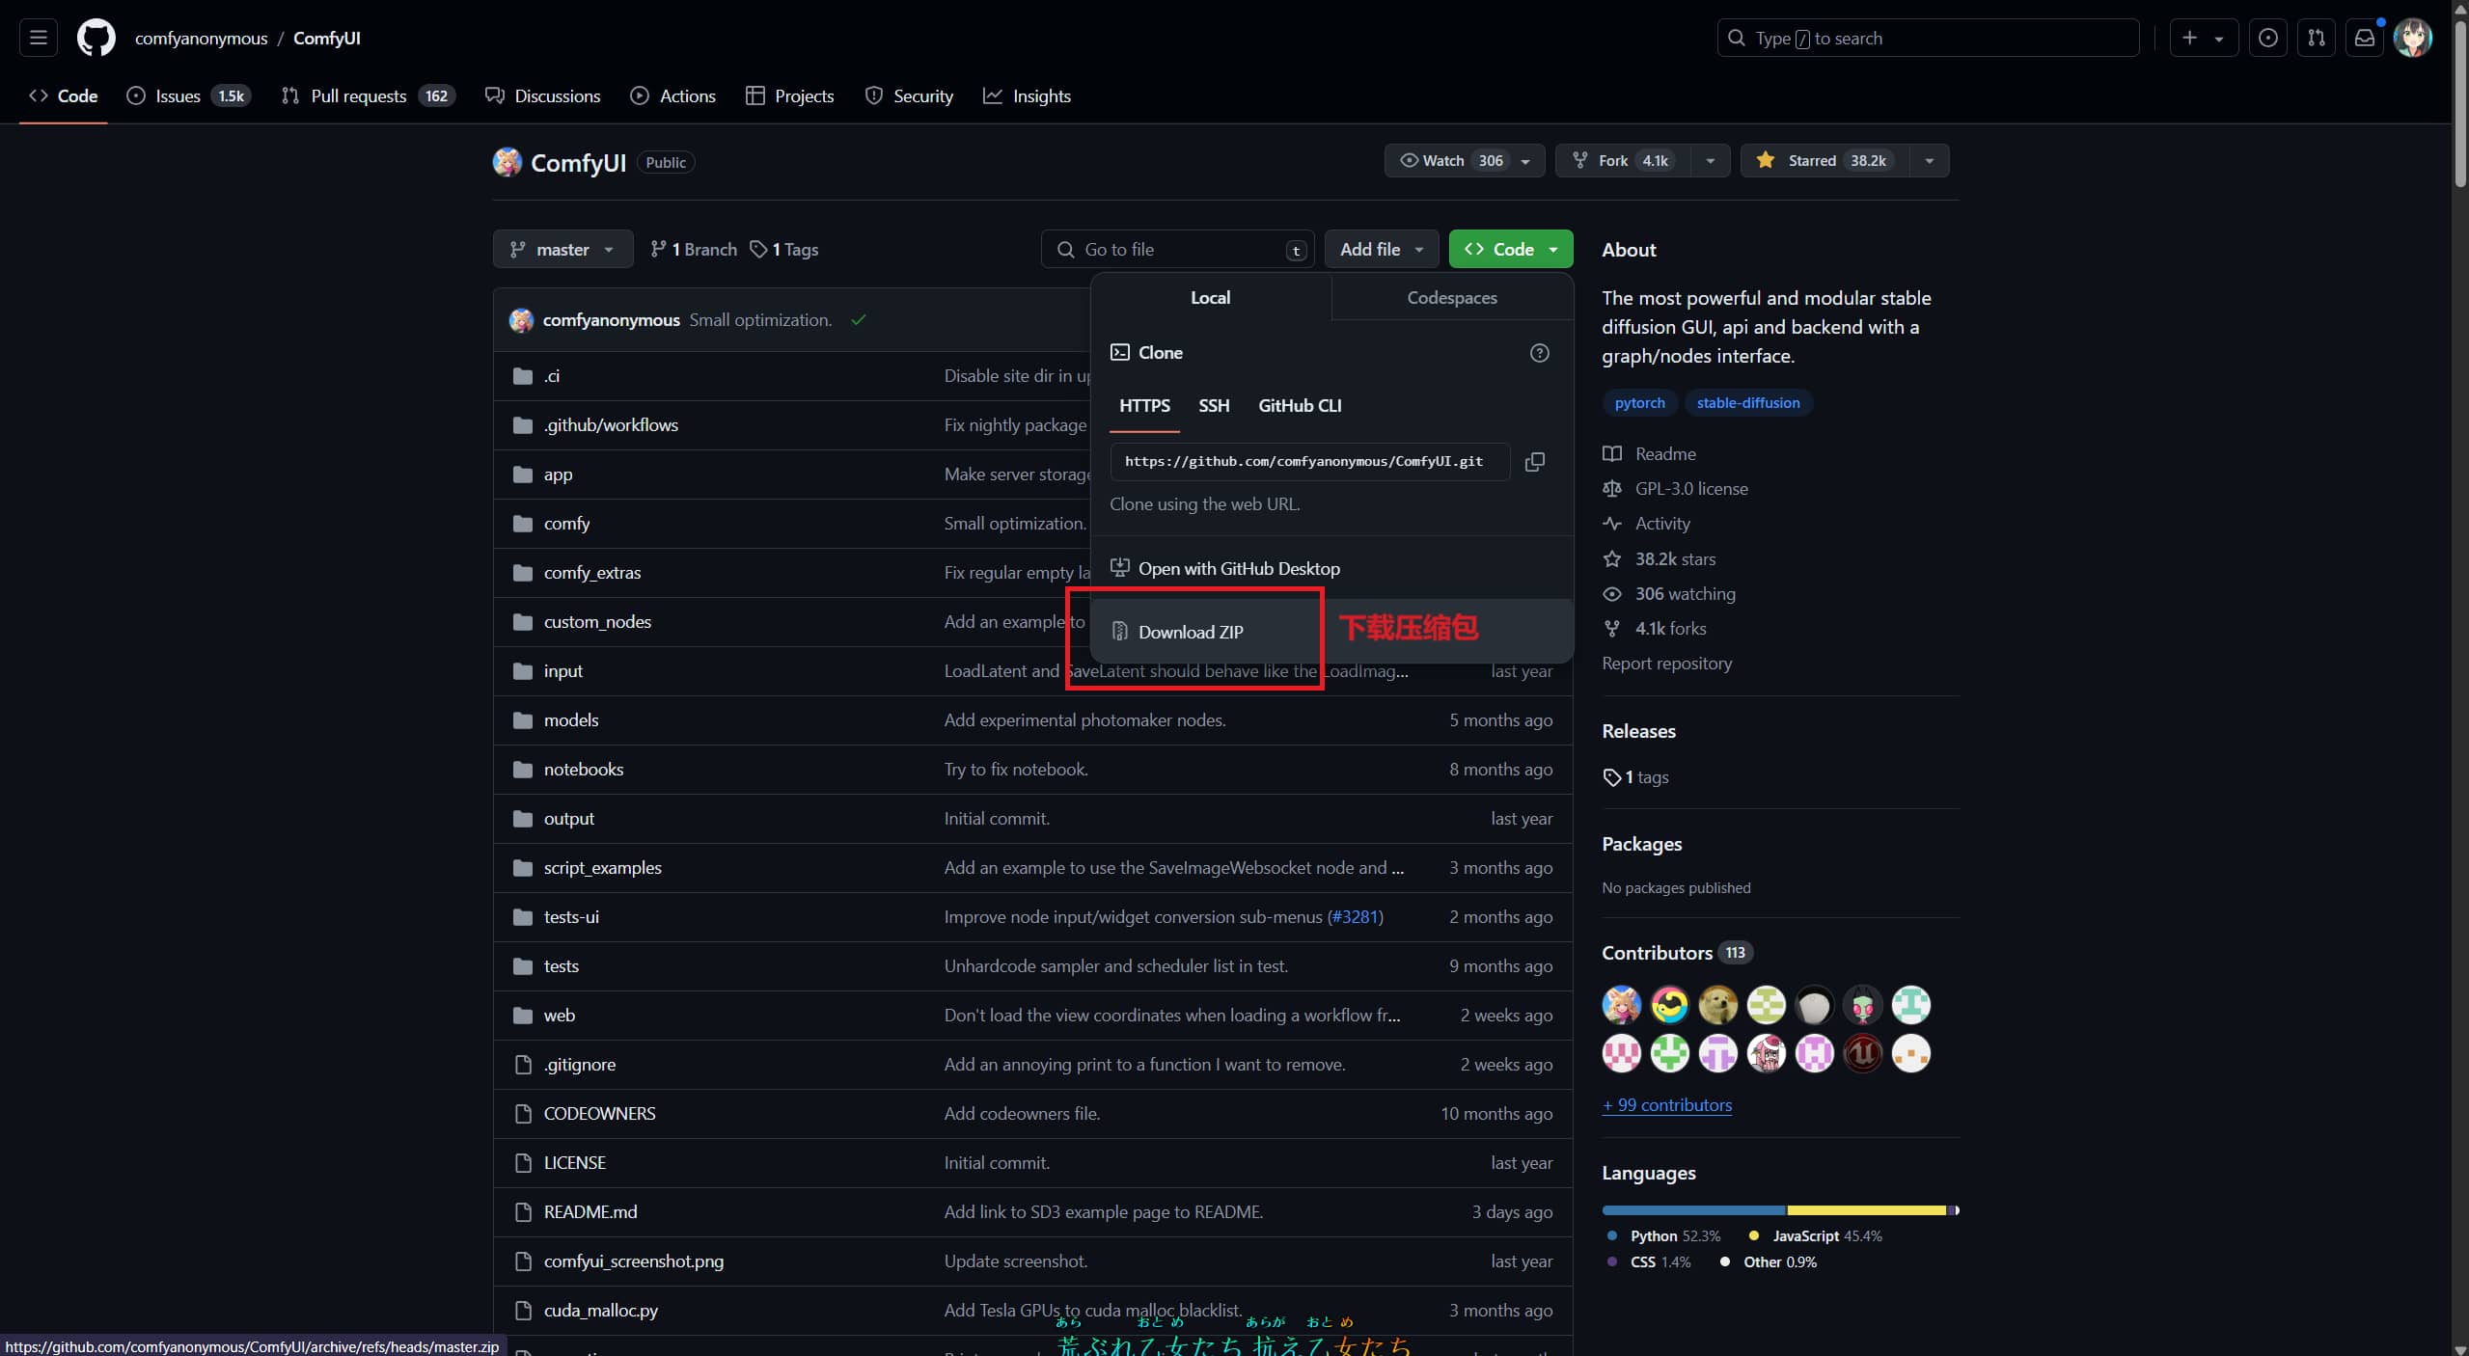2469x1356 pixels.
Task: Open the Add file dropdown
Action: coord(1381,250)
